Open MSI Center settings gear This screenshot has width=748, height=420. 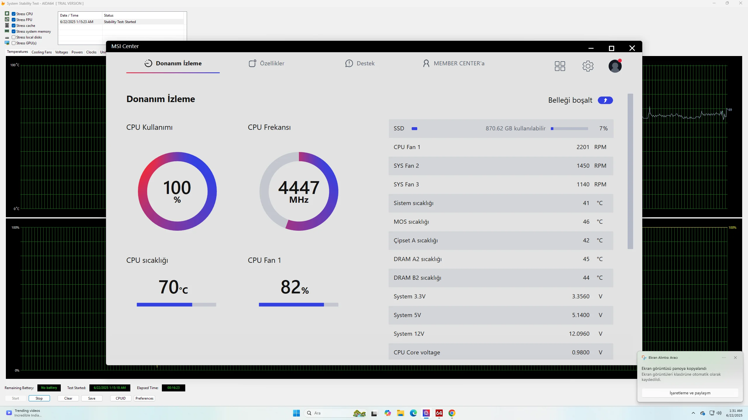[x=588, y=66]
